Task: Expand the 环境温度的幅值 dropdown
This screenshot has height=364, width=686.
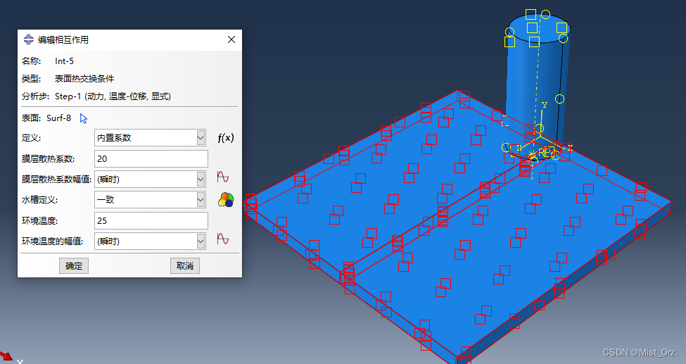Action: (x=150, y=241)
